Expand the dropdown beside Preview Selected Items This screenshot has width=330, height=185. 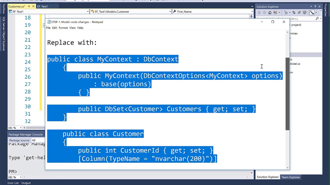pos(316,13)
